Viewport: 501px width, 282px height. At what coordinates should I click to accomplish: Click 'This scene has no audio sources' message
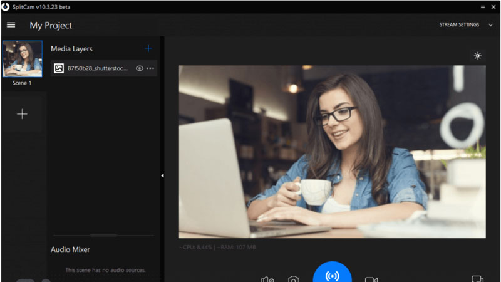[105, 270]
